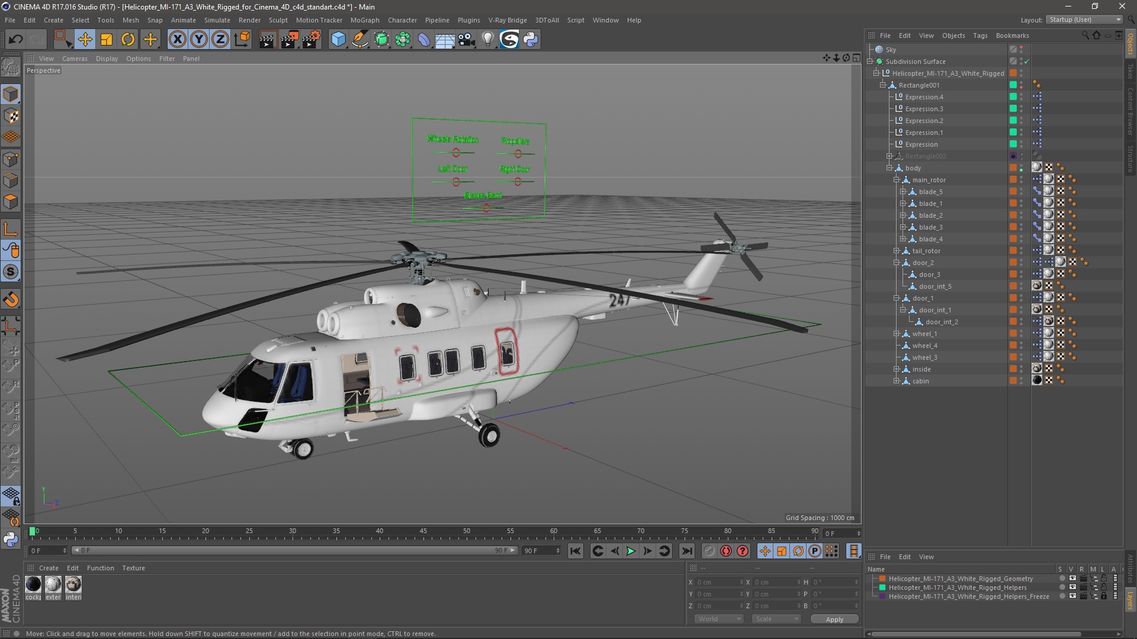This screenshot has width=1137, height=639.
Task: Click the Undo arrow icon
Action: [15, 40]
